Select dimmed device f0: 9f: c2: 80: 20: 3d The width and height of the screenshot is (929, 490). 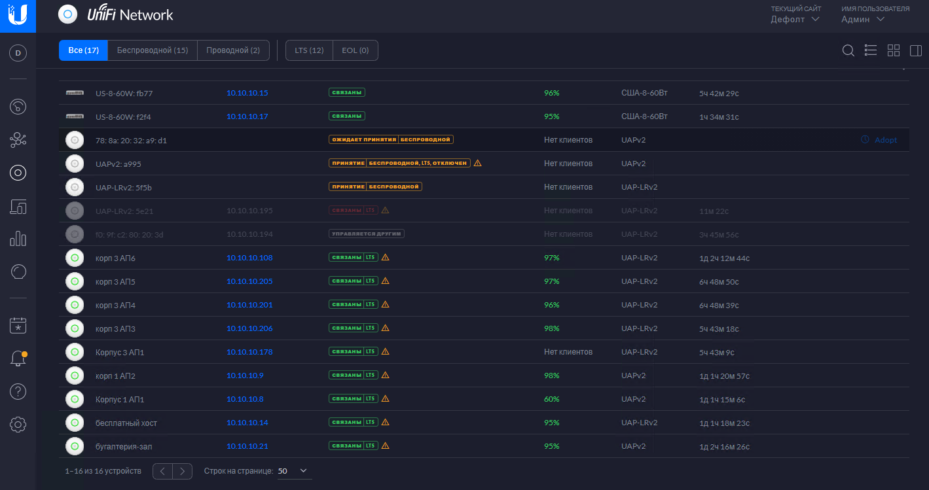click(x=130, y=235)
